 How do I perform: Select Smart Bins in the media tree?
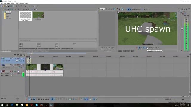[9, 18]
